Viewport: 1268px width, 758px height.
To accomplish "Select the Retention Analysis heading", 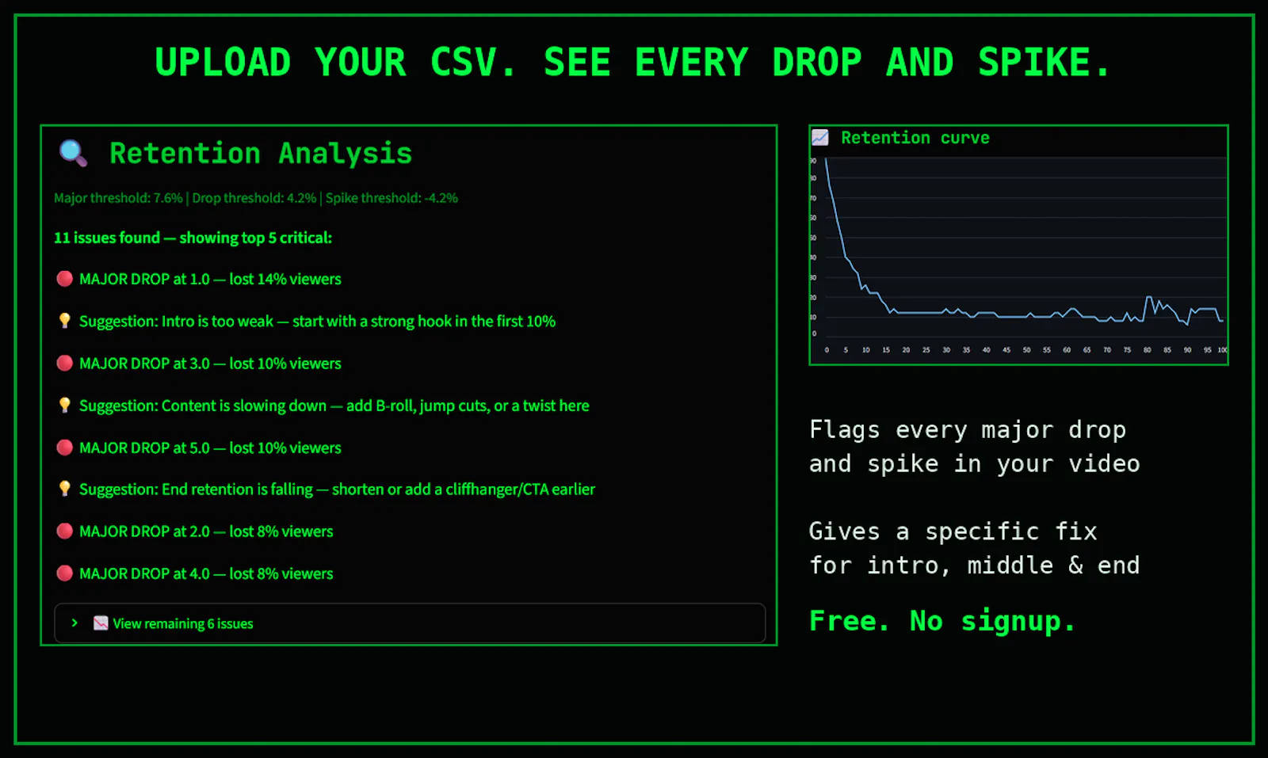I will click(x=261, y=153).
